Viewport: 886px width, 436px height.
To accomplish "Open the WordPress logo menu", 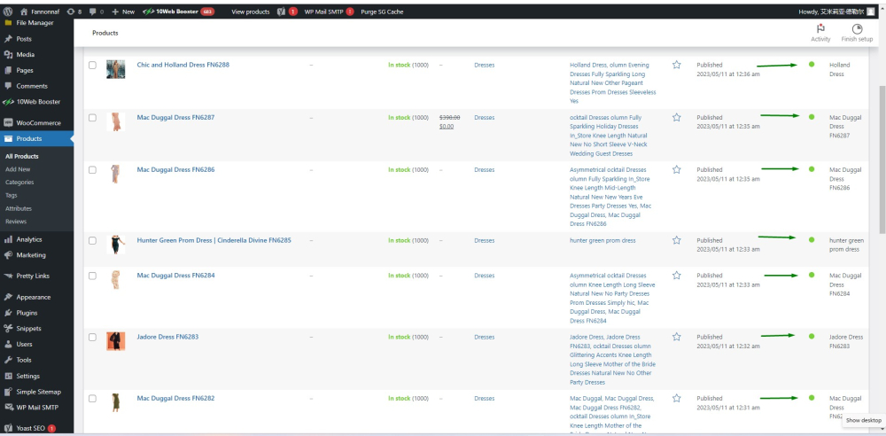I will click(9, 12).
